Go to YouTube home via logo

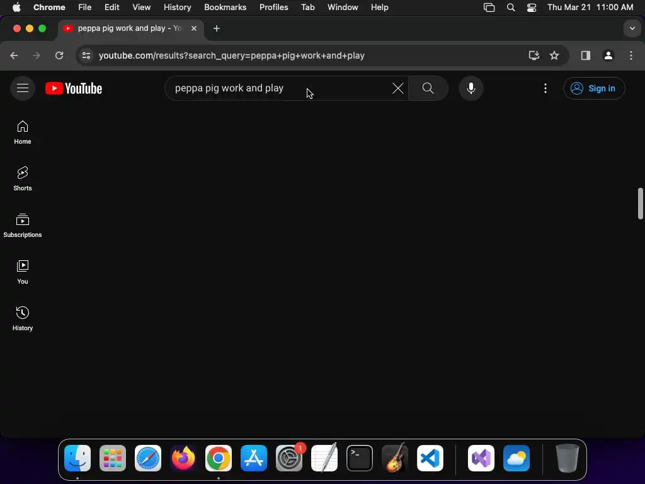pos(74,88)
